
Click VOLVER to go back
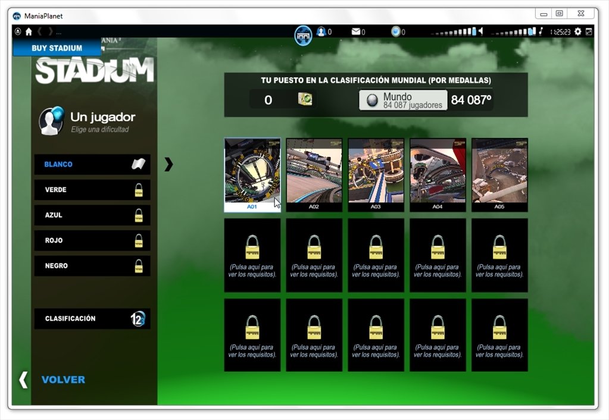click(63, 380)
